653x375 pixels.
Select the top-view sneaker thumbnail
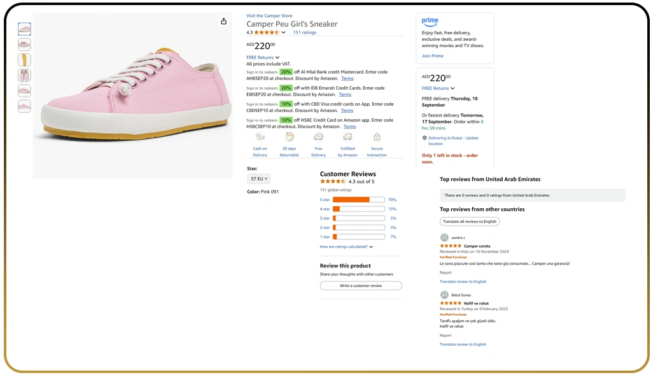24,75
